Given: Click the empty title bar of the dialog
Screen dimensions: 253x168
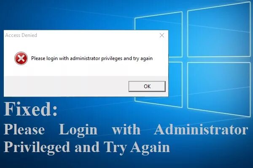Looking at the screenshot, I should [x=97, y=35].
